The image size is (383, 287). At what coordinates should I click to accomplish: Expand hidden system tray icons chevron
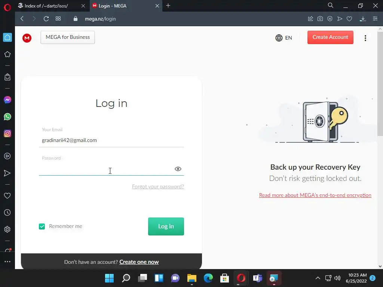coord(318,278)
